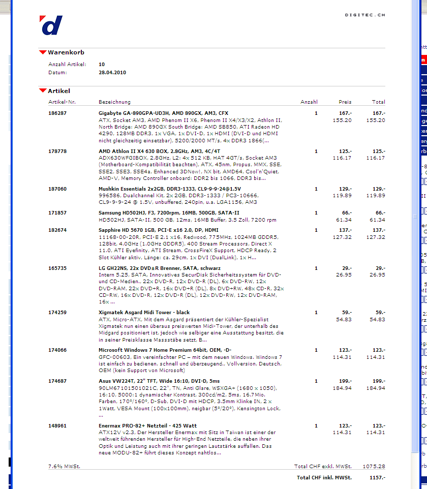427x489 pixels.
Task: Click article number 187060
Action: pyautogui.click(x=57, y=189)
